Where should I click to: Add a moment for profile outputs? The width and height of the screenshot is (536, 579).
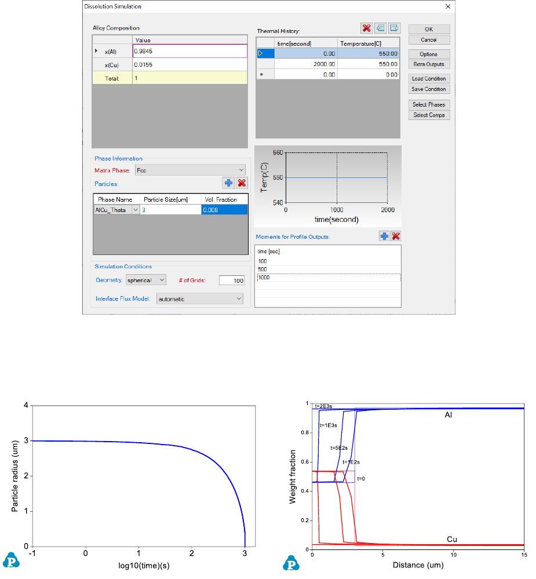[384, 236]
